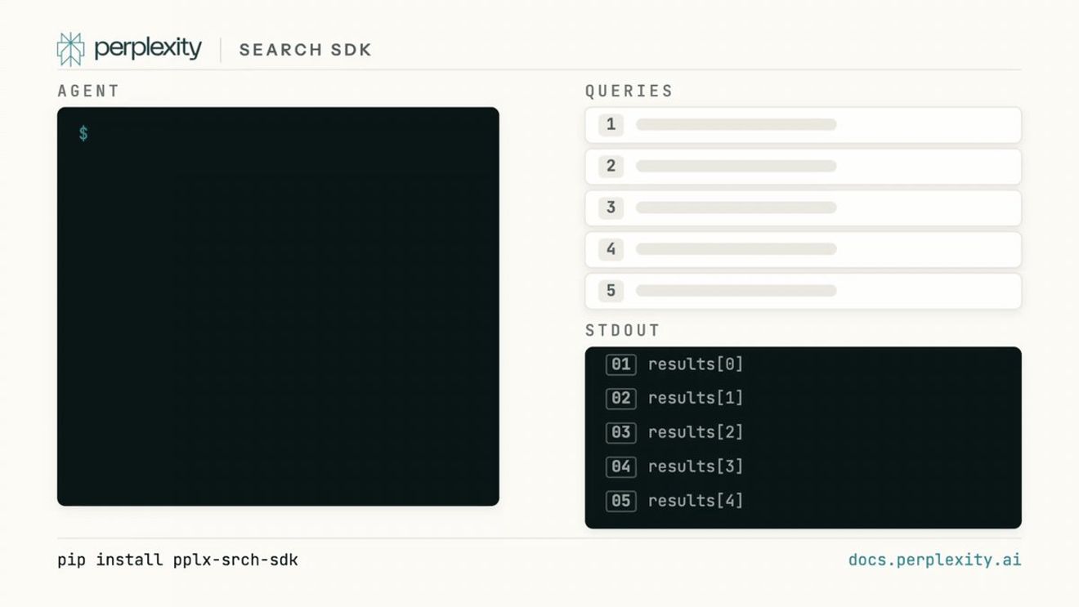The width and height of the screenshot is (1079, 607).
Task: Select query row number 2
Action: coord(803,167)
